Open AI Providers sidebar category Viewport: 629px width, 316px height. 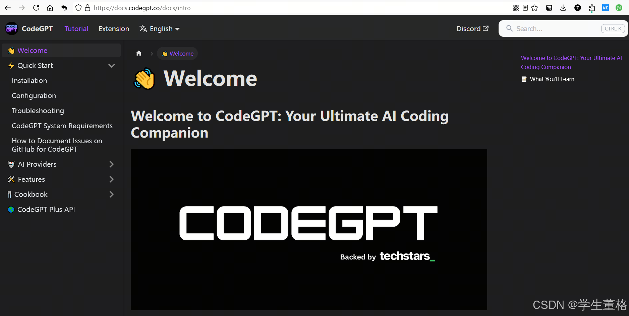pos(37,164)
